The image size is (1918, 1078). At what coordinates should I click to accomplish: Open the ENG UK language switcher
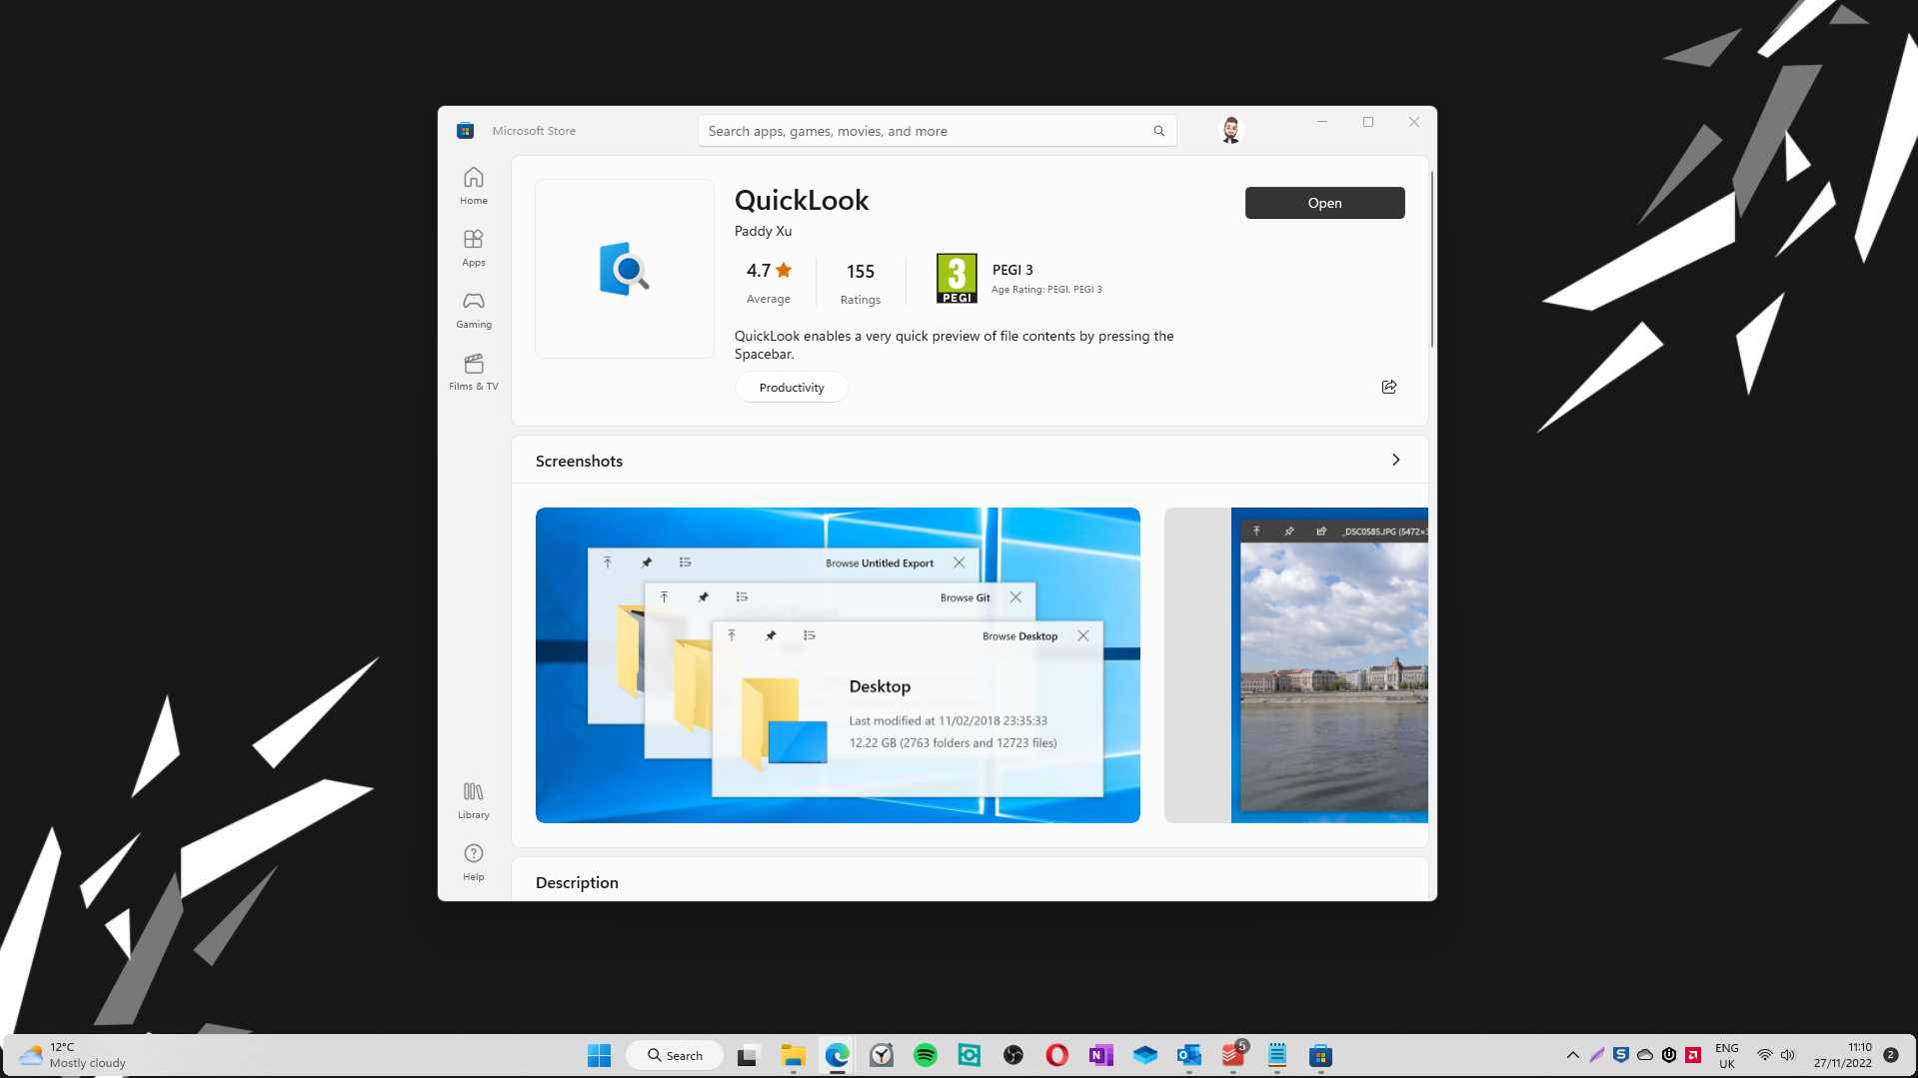(1726, 1054)
